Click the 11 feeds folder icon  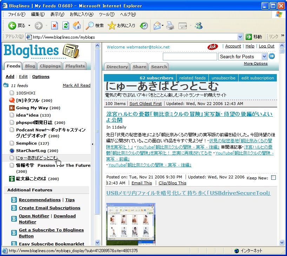[6, 85]
